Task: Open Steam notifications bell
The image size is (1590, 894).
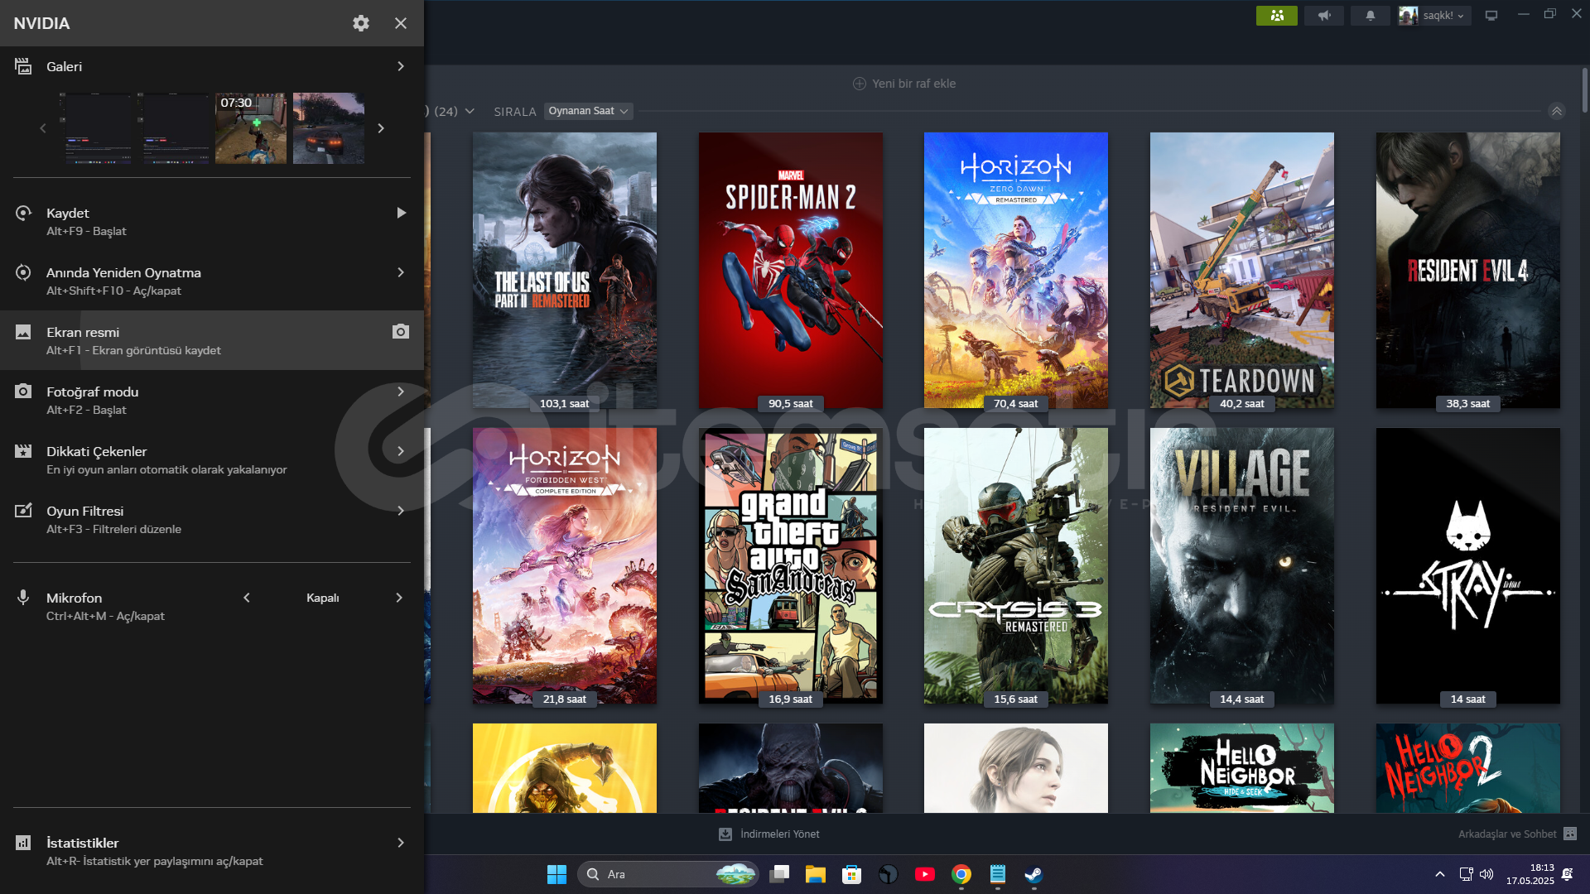Action: (x=1371, y=16)
